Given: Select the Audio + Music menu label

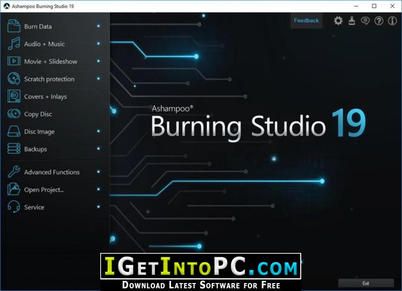Looking at the screenshot, I should [x=44, y=44].
